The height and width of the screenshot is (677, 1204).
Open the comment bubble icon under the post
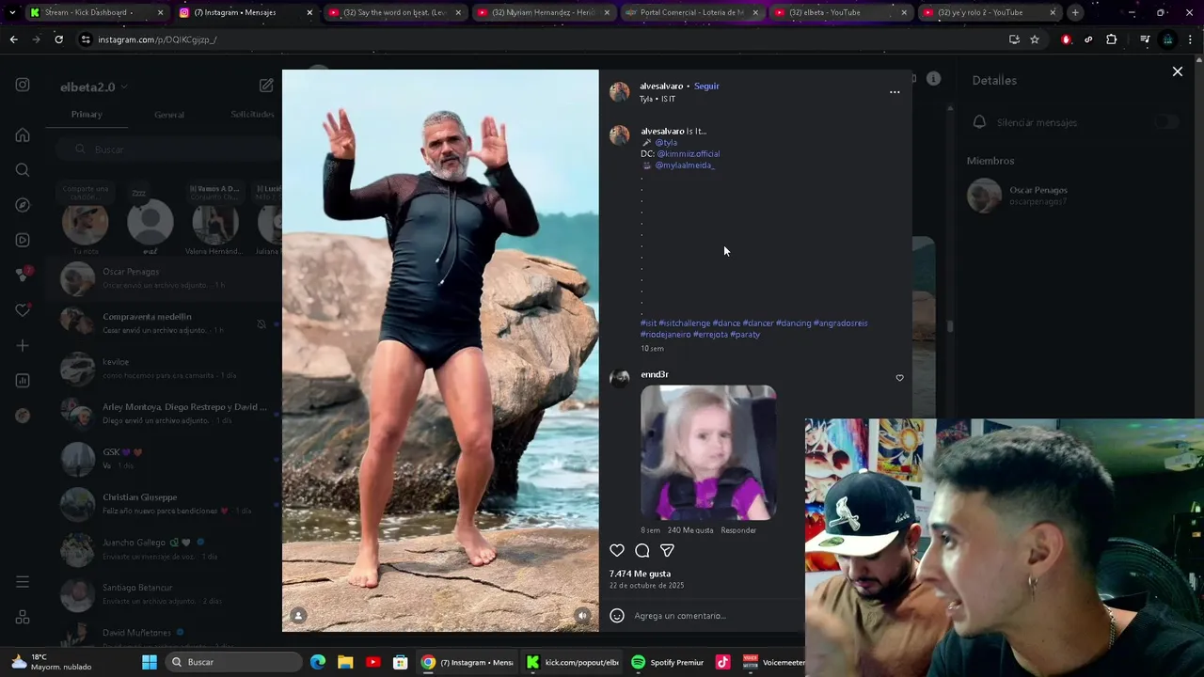pos(642,550)
